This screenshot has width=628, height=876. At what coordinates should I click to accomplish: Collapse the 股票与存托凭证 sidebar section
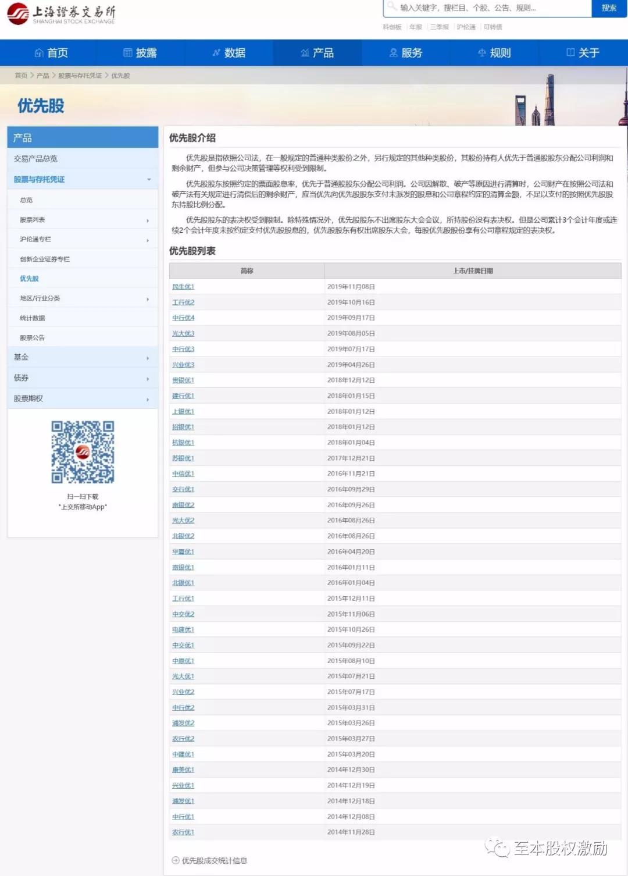click(x=150, y=179)
